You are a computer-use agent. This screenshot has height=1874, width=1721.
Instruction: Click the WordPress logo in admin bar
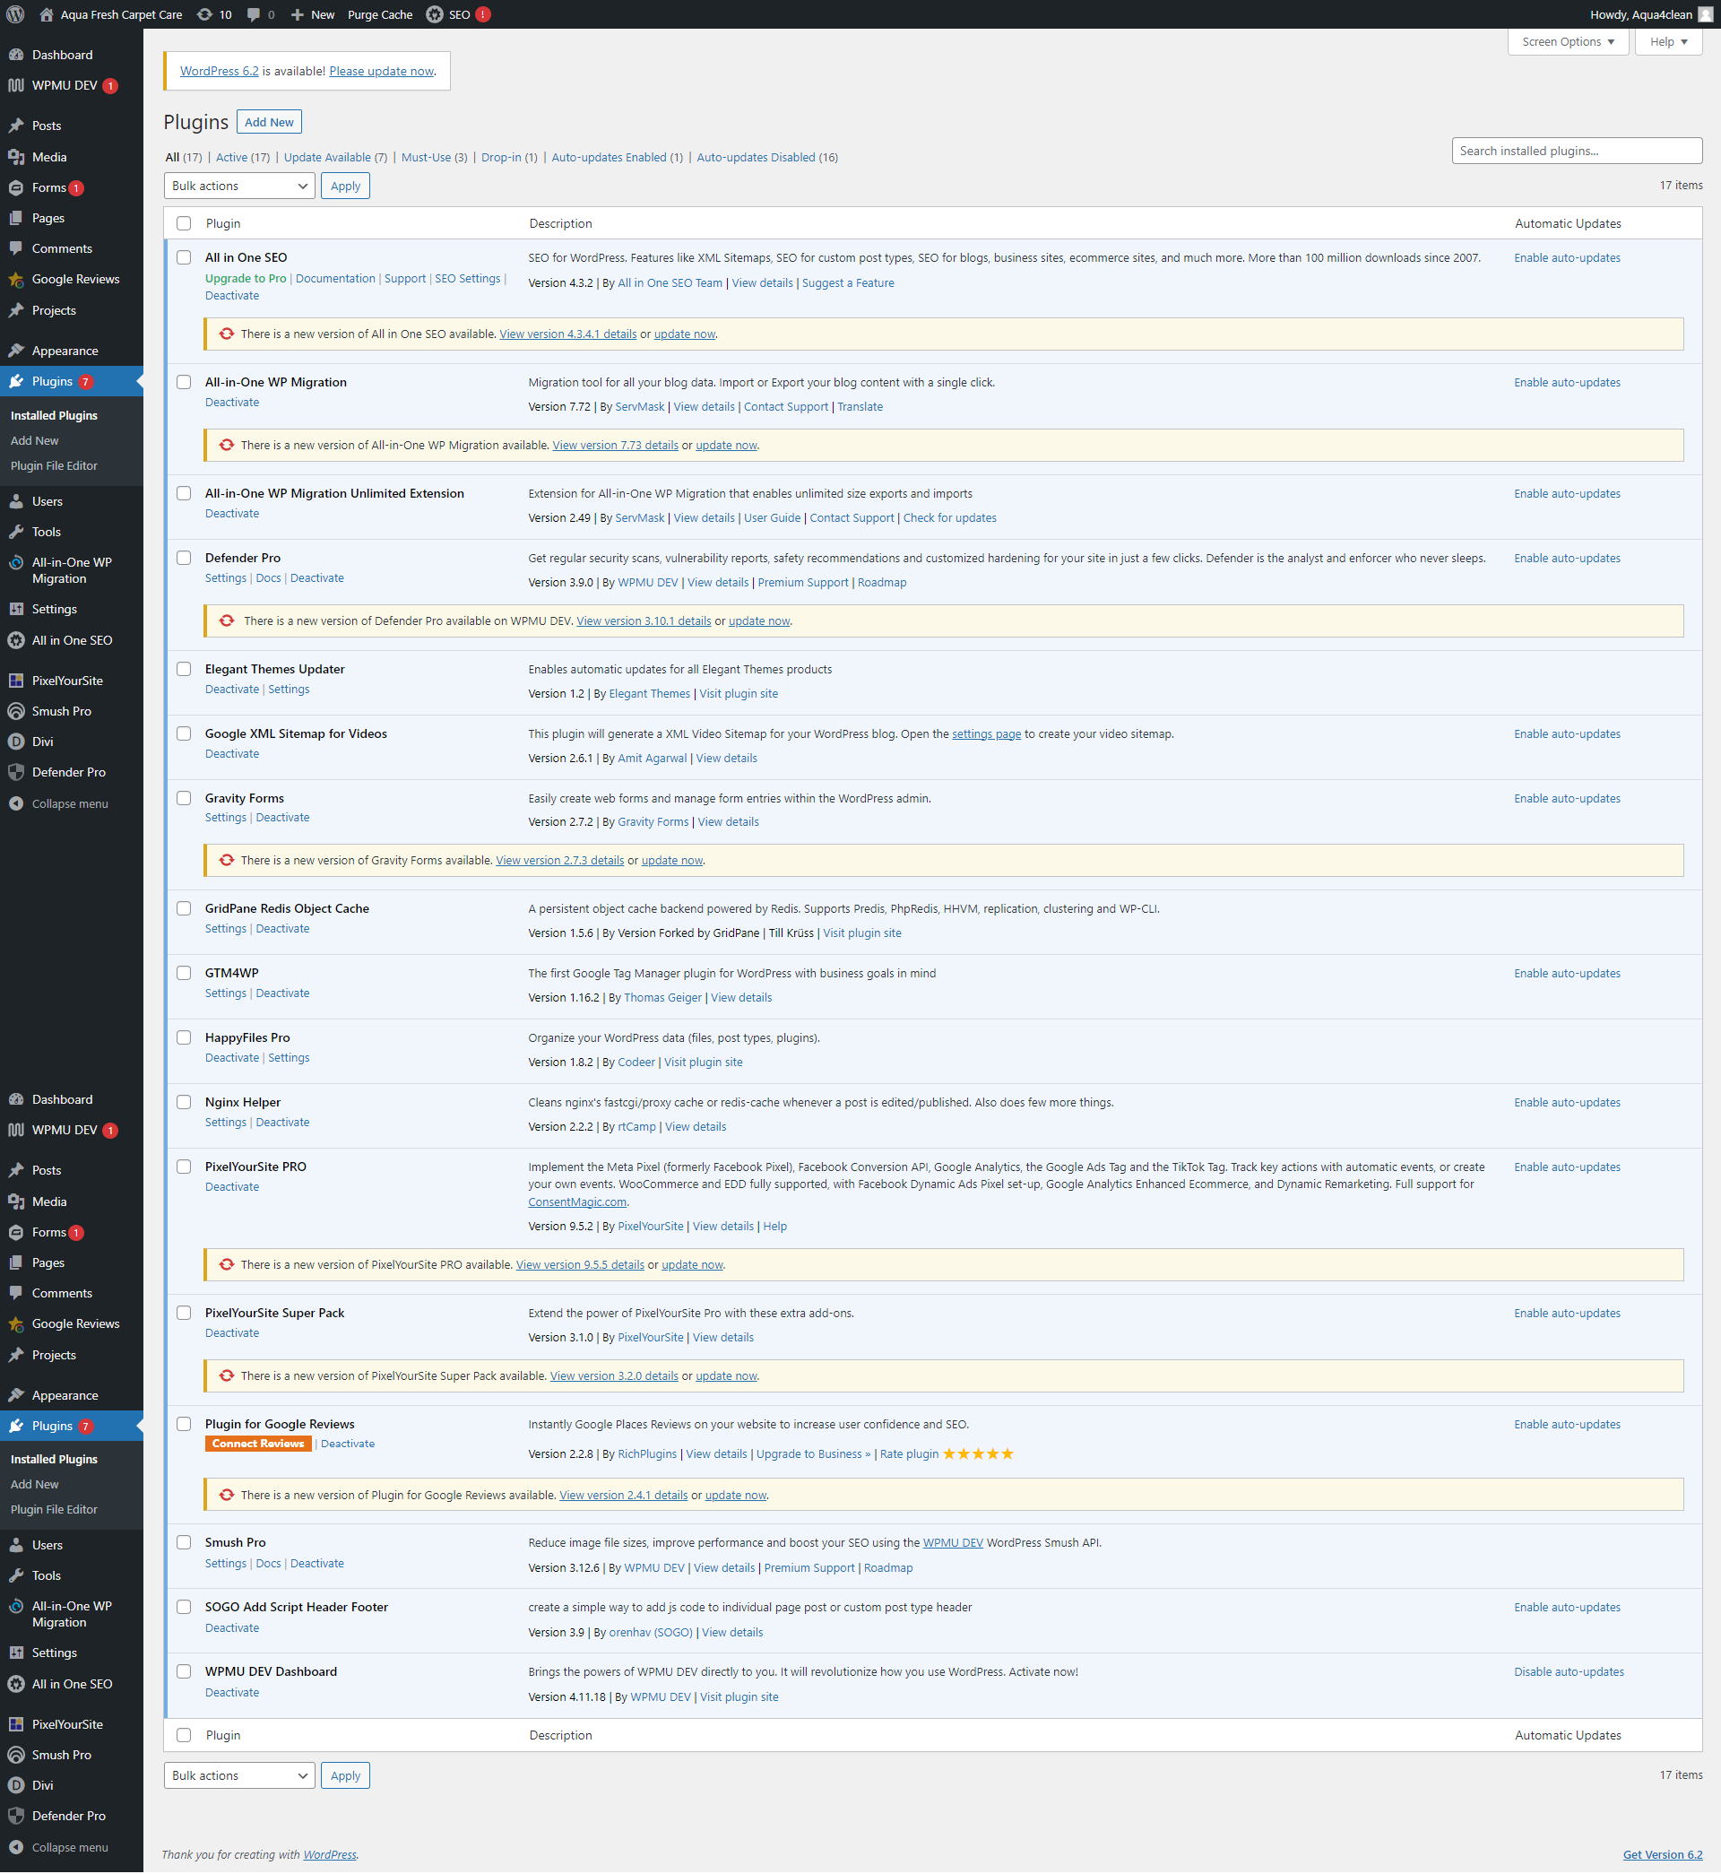pos(16,14)
